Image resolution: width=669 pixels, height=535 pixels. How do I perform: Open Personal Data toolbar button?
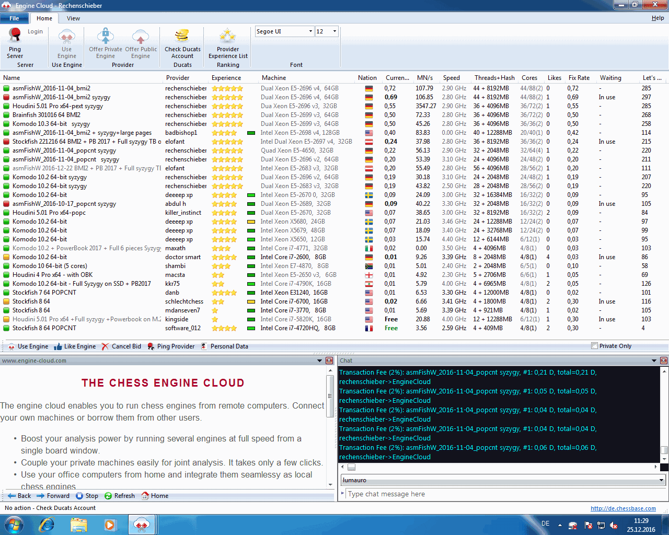(225, 346)
